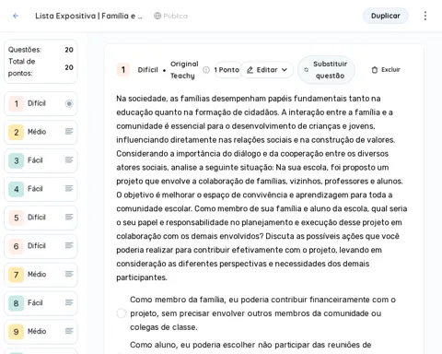Click the lines icon on question 5 Difícil
442x354 pixels.
coord(69,217)
